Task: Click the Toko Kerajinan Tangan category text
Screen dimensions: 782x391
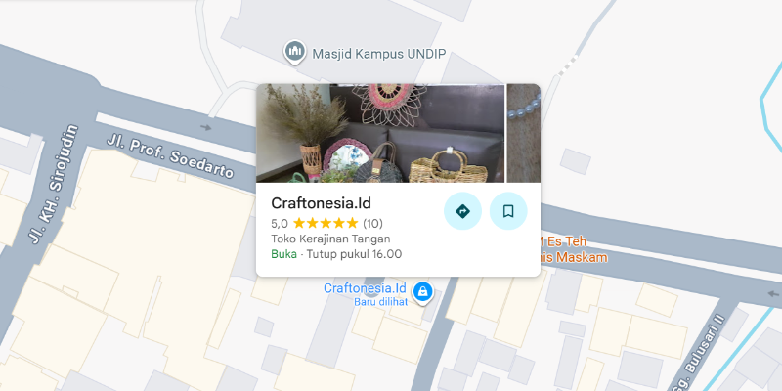Action: 330,239
